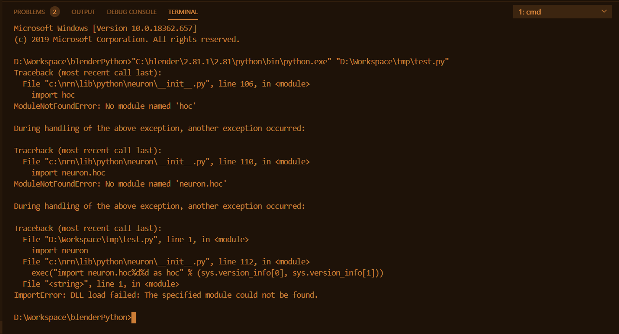Click the blinking cursor block at the prompt
Viewport: 619px width, 334px height.
pos(133,317)
